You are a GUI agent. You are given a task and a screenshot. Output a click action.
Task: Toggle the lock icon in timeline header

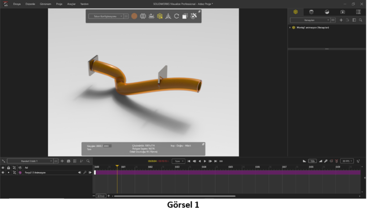[x=9, y=167]
